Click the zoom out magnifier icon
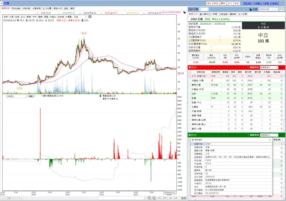The image size is (286, 201). tap(150, 198)
